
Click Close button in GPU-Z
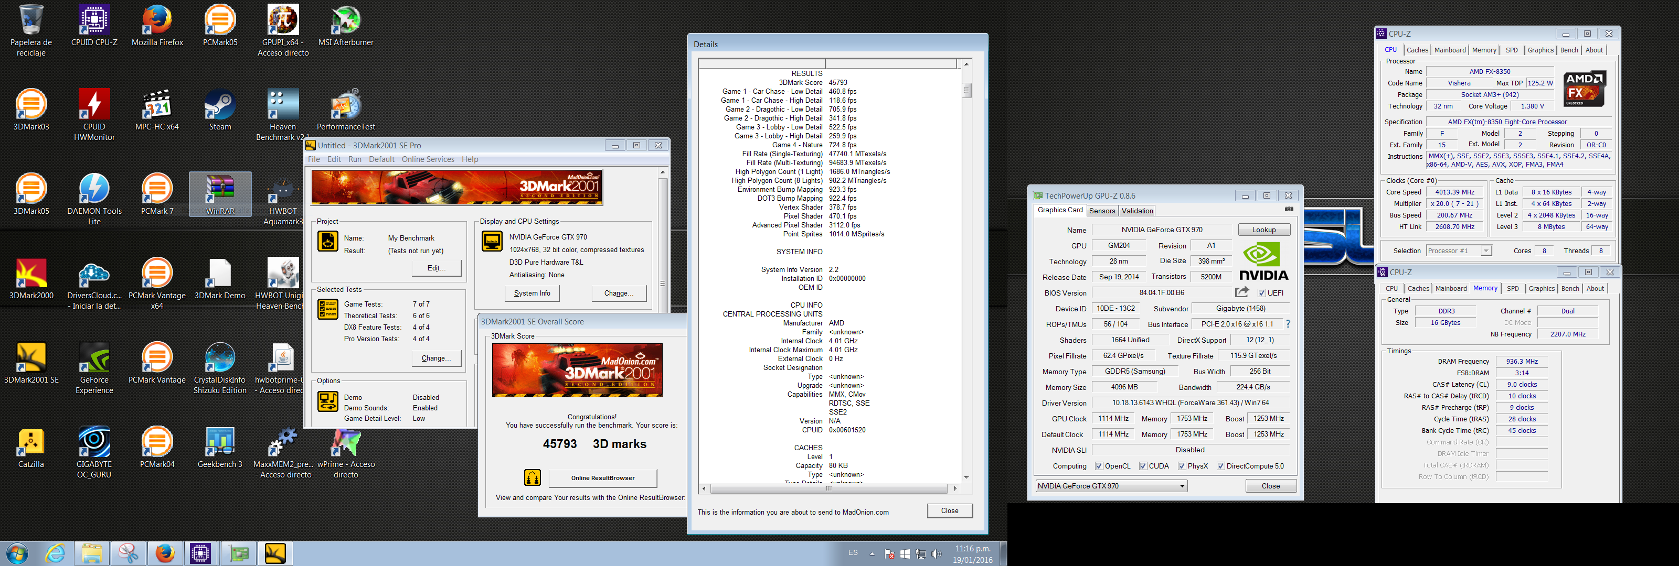[1270, 486]
